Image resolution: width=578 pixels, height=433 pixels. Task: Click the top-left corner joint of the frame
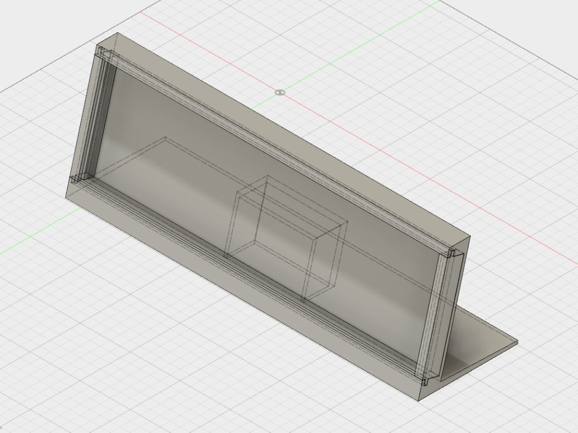104,55
